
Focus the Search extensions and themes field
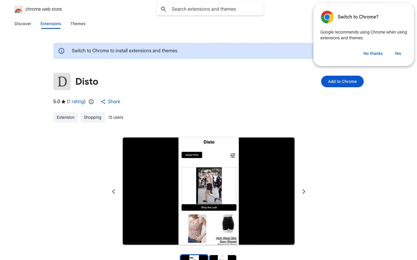click(x=210, y=9)
